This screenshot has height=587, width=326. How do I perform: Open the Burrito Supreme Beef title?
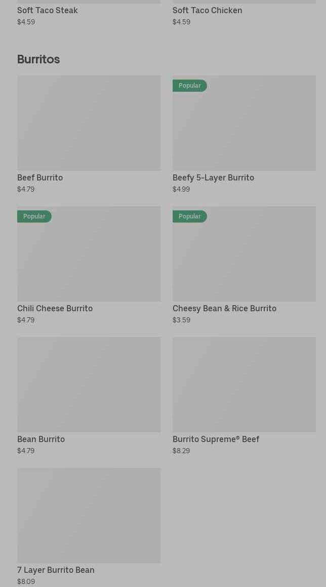216,439
